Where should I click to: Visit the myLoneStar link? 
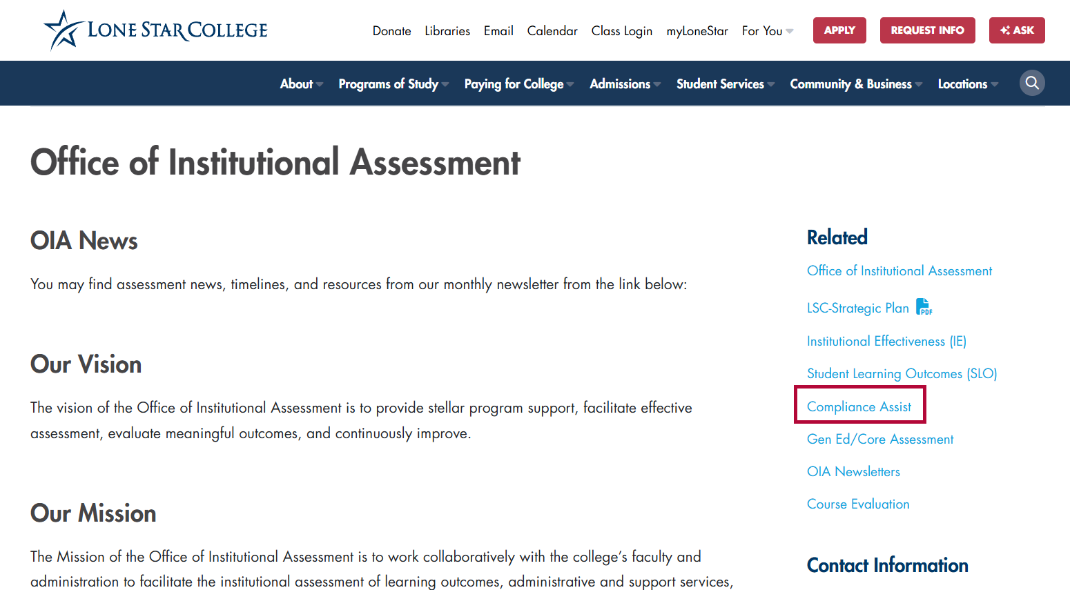click(x=697, y=31)
